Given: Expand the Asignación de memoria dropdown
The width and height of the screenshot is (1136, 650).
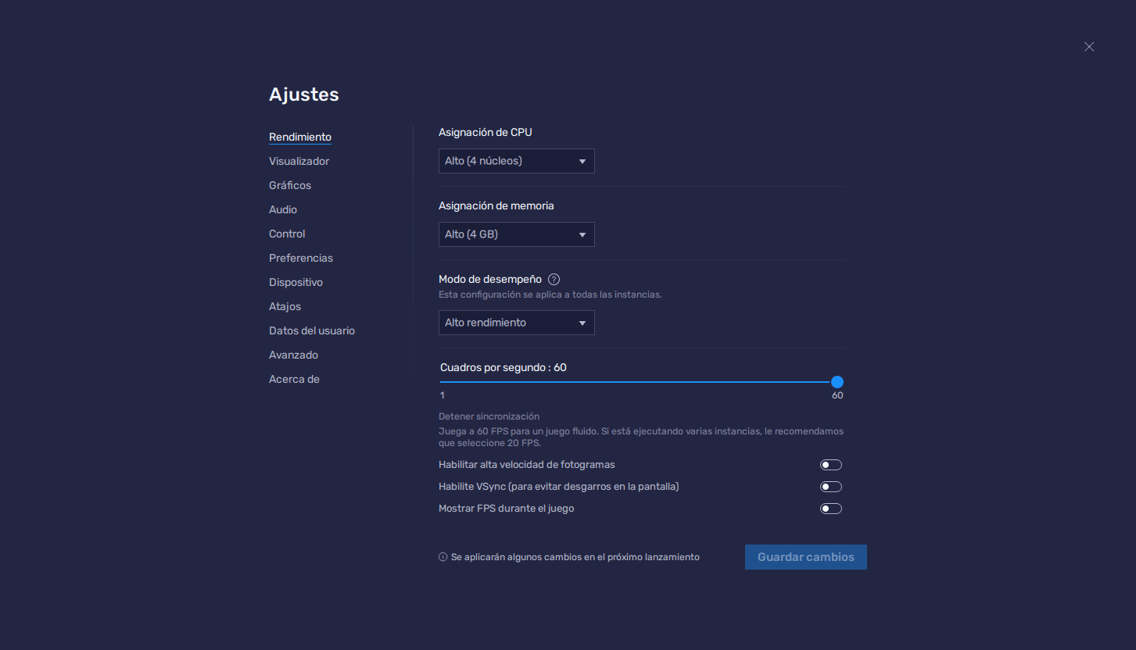Looking at the screenshot, I should coord(517,234).
